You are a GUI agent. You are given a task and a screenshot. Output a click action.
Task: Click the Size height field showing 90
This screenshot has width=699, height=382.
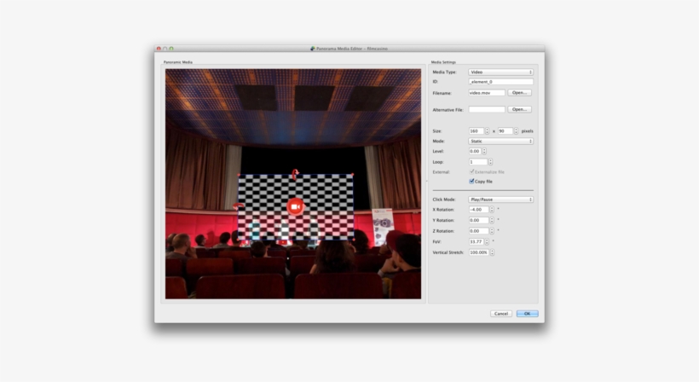point(505,131)
